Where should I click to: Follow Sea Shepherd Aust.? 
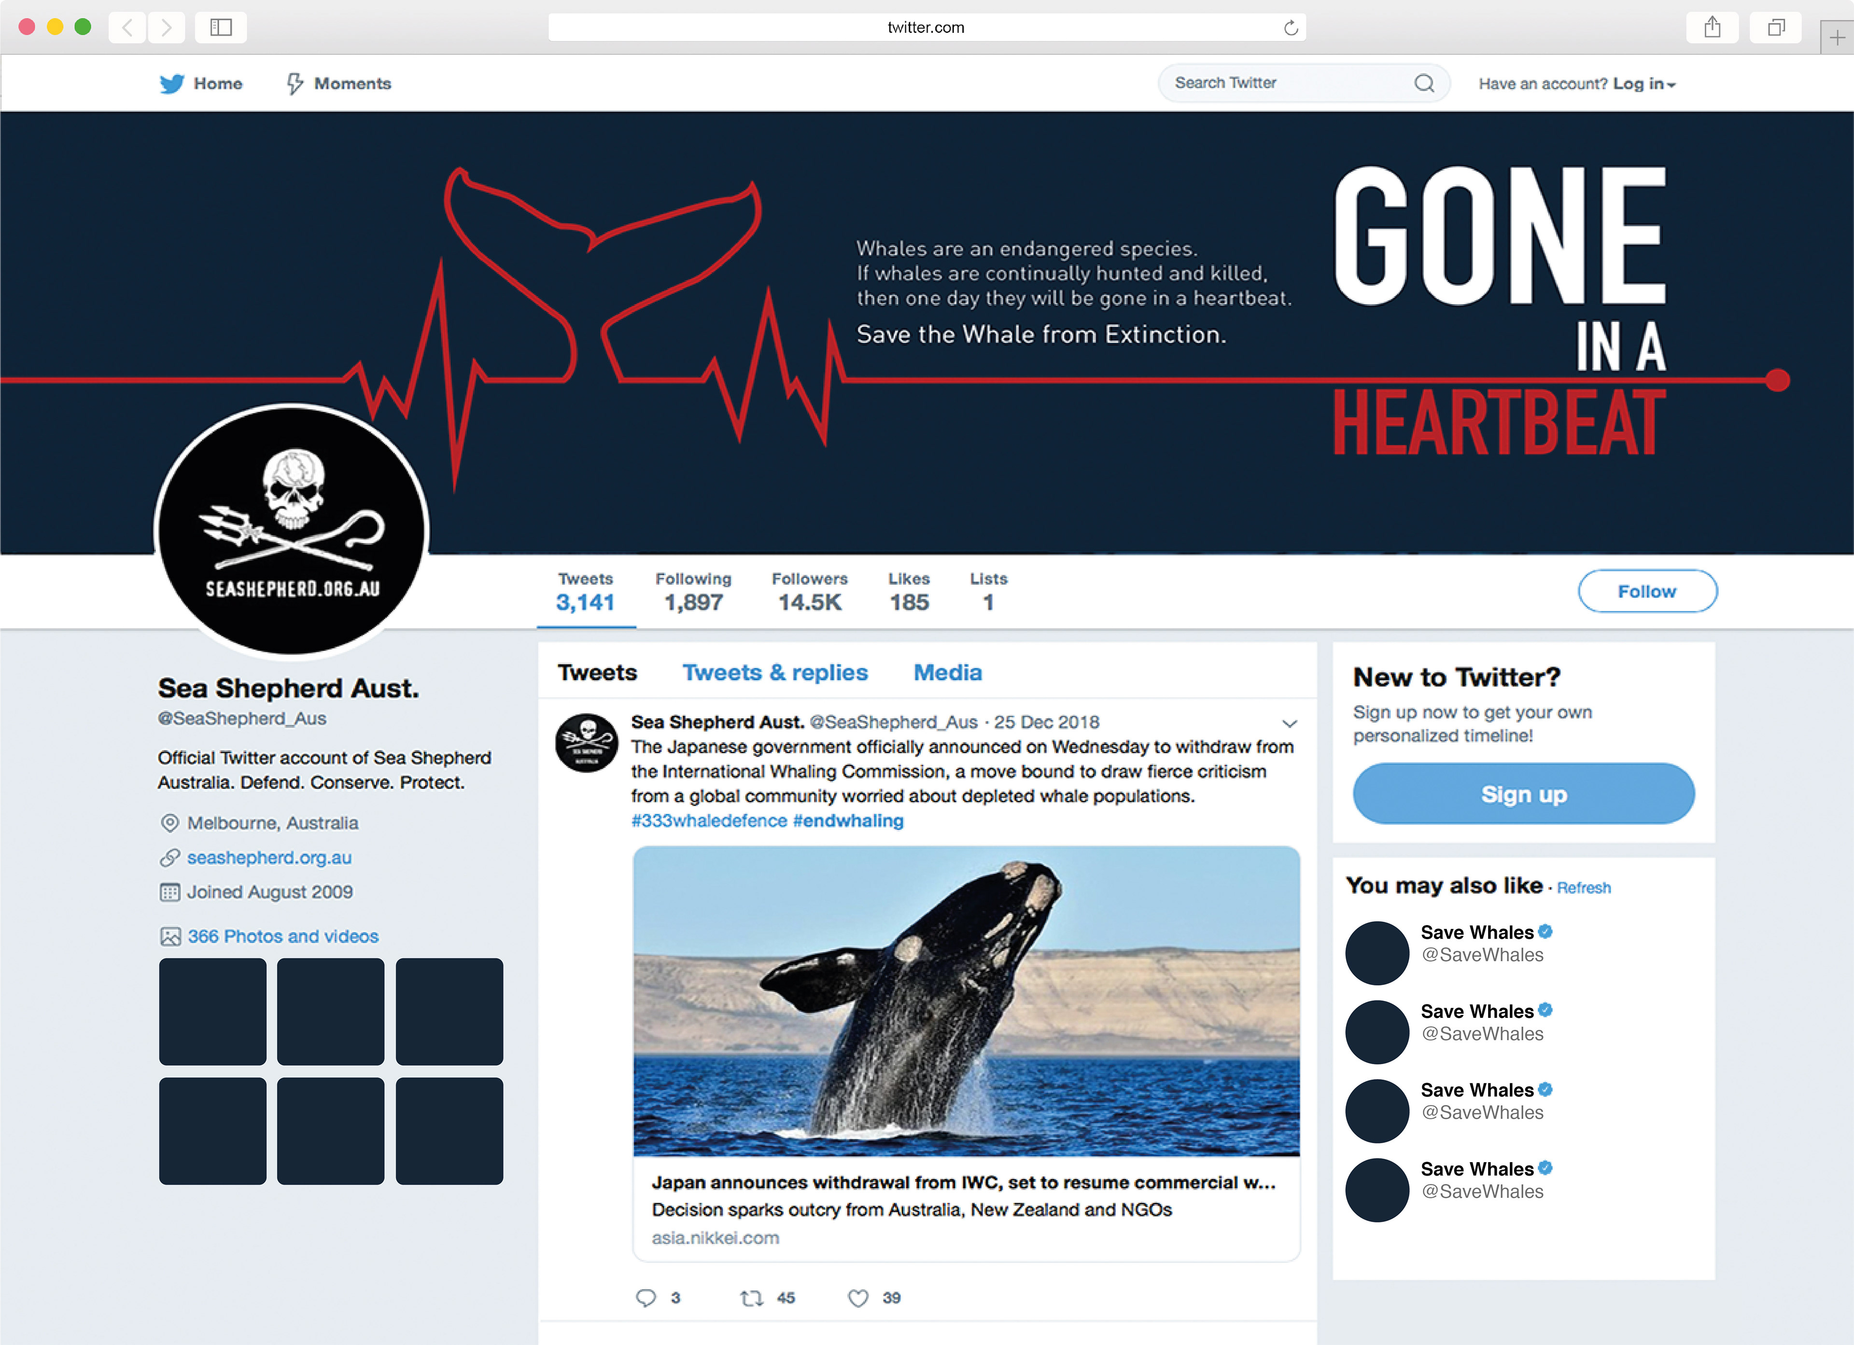click(1647, 591)
